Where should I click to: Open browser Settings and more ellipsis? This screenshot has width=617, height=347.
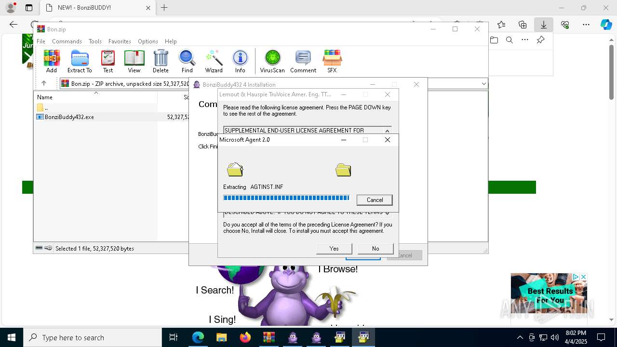pos(586,25)
